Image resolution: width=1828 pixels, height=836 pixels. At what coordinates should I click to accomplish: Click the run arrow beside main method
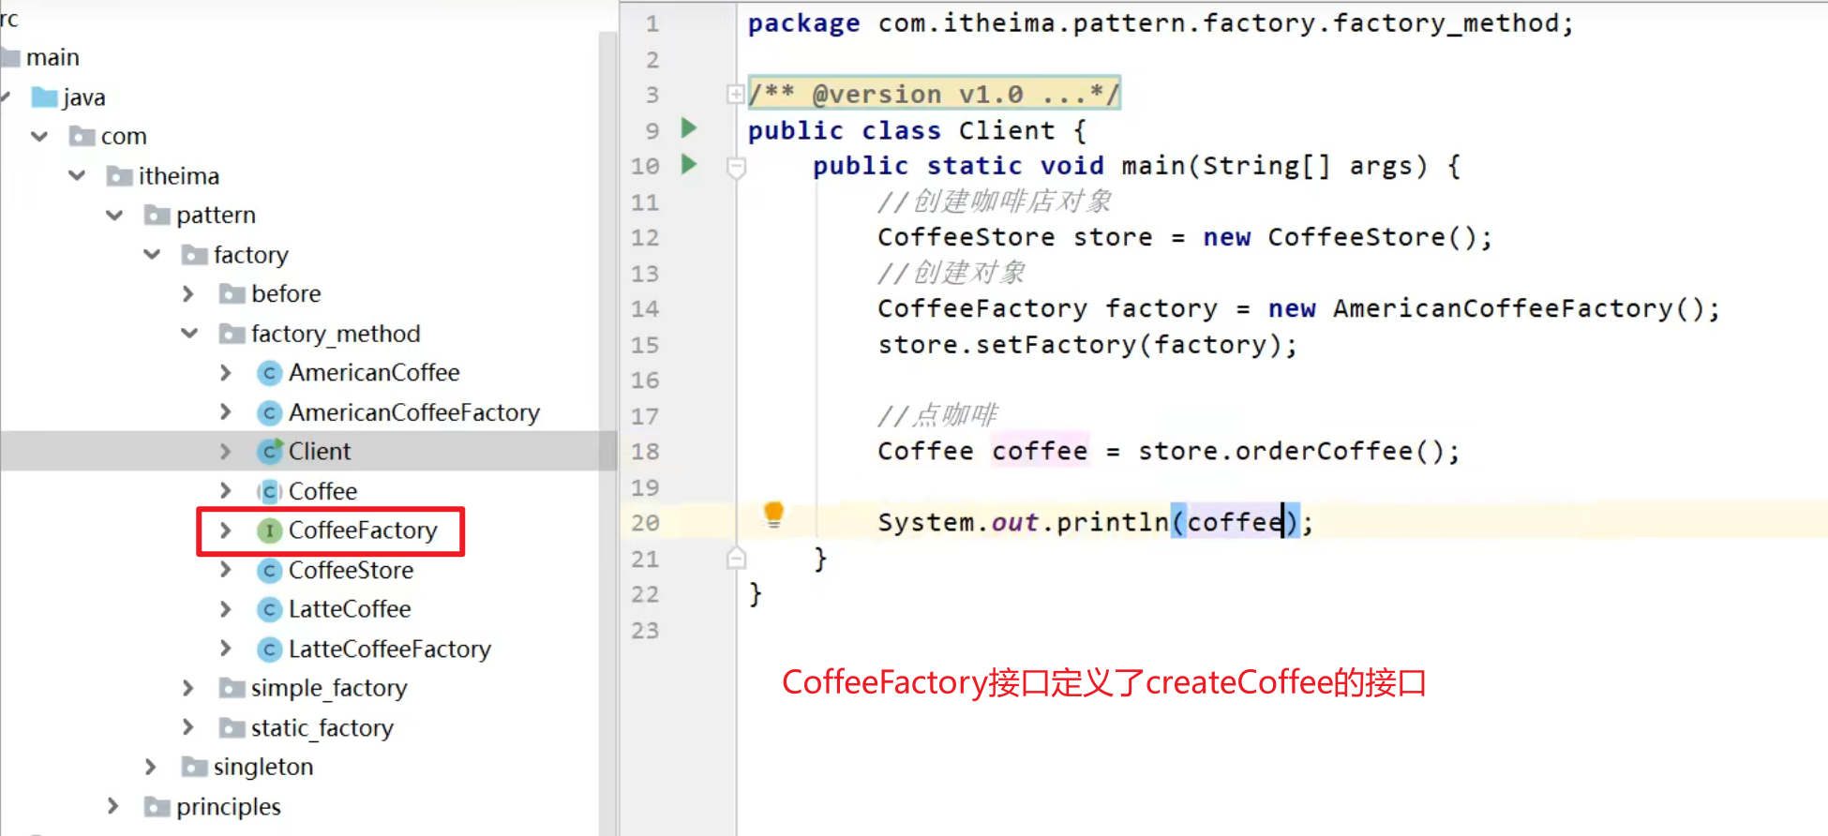point(689,164)
